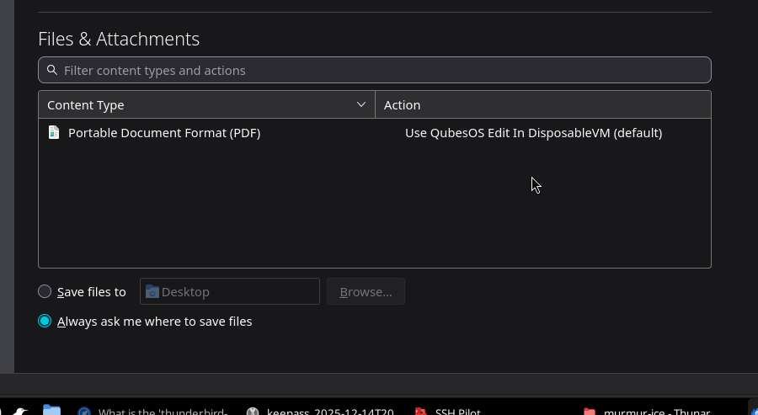Viewport: 758px width, 415px height.
Task: Click the search magnifier icon in the filter box
Action: tap(52, 70)
